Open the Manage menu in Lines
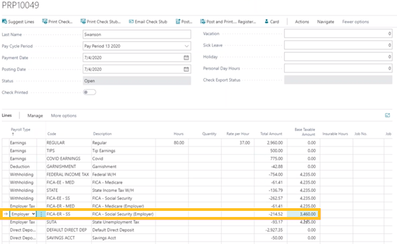The width and height of the screenshot is (397, 244). [x=35, y=116]
